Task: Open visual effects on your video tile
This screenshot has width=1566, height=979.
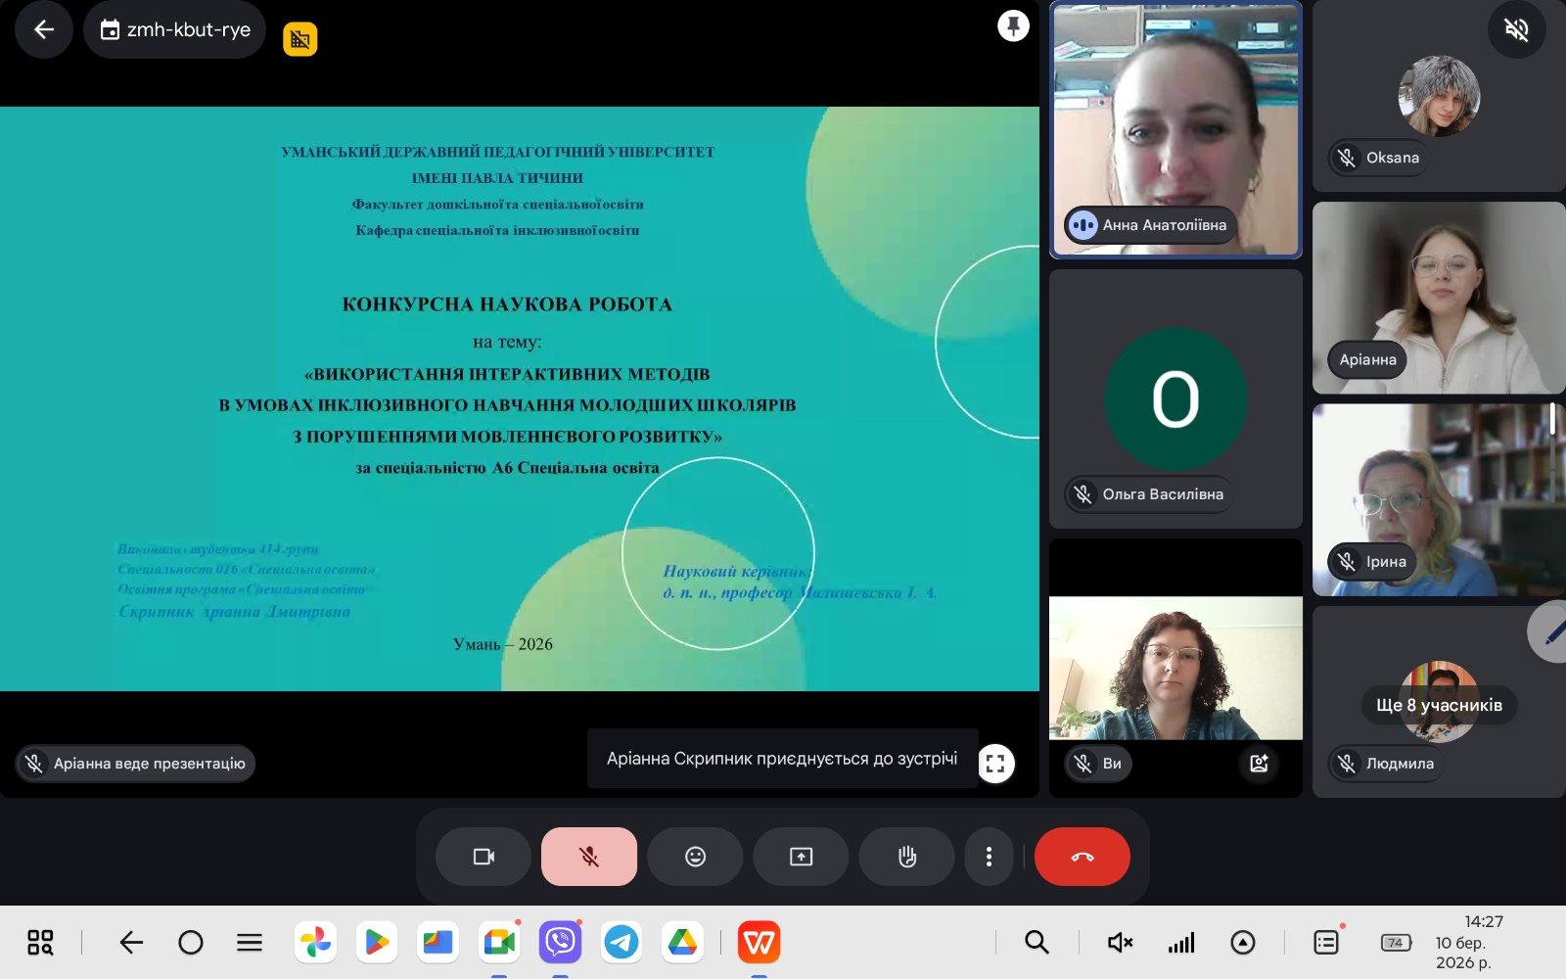Action: (x=1260, y=763)
